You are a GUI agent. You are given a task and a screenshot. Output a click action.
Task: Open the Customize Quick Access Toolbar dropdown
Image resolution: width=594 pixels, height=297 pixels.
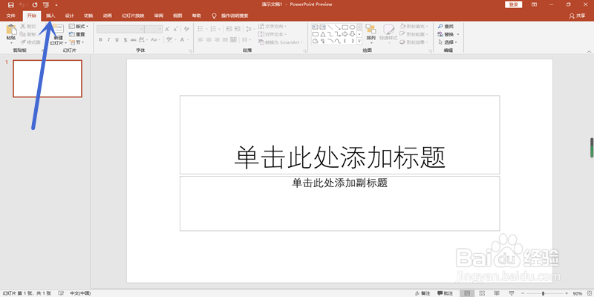(56, 5)
